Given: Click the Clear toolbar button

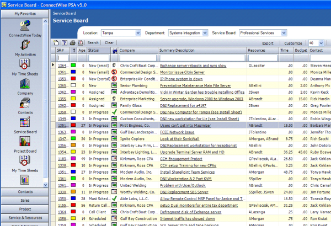Looking at the screenshot, I should point(109,43).
